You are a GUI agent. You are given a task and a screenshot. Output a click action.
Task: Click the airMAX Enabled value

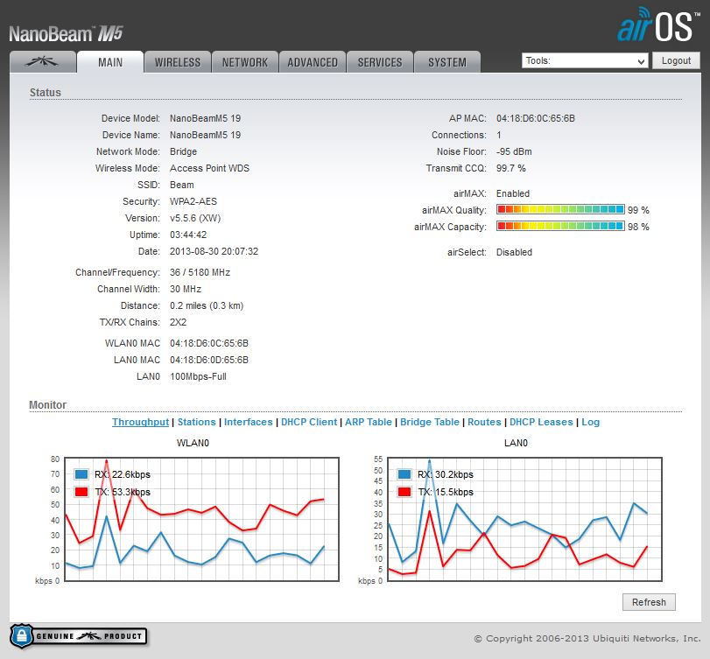pos(512,193)
